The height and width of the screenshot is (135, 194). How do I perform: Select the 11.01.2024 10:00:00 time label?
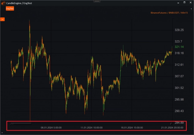coord(91,128)
